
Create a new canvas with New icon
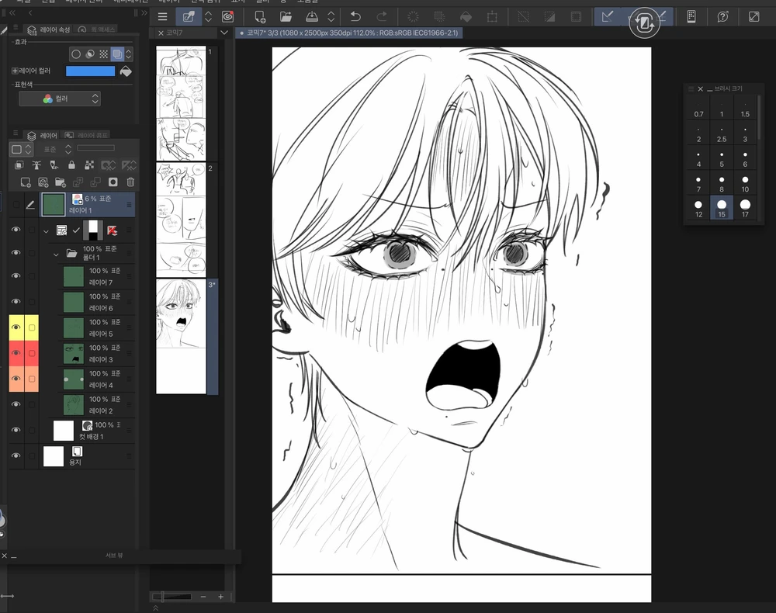point(260,17)
